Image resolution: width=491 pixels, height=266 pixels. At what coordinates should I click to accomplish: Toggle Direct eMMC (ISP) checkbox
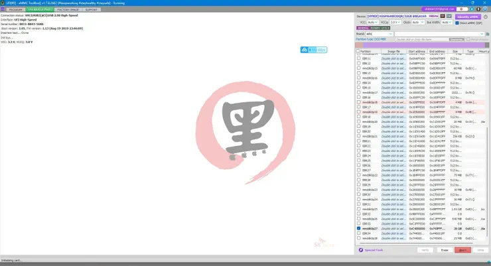457,23
